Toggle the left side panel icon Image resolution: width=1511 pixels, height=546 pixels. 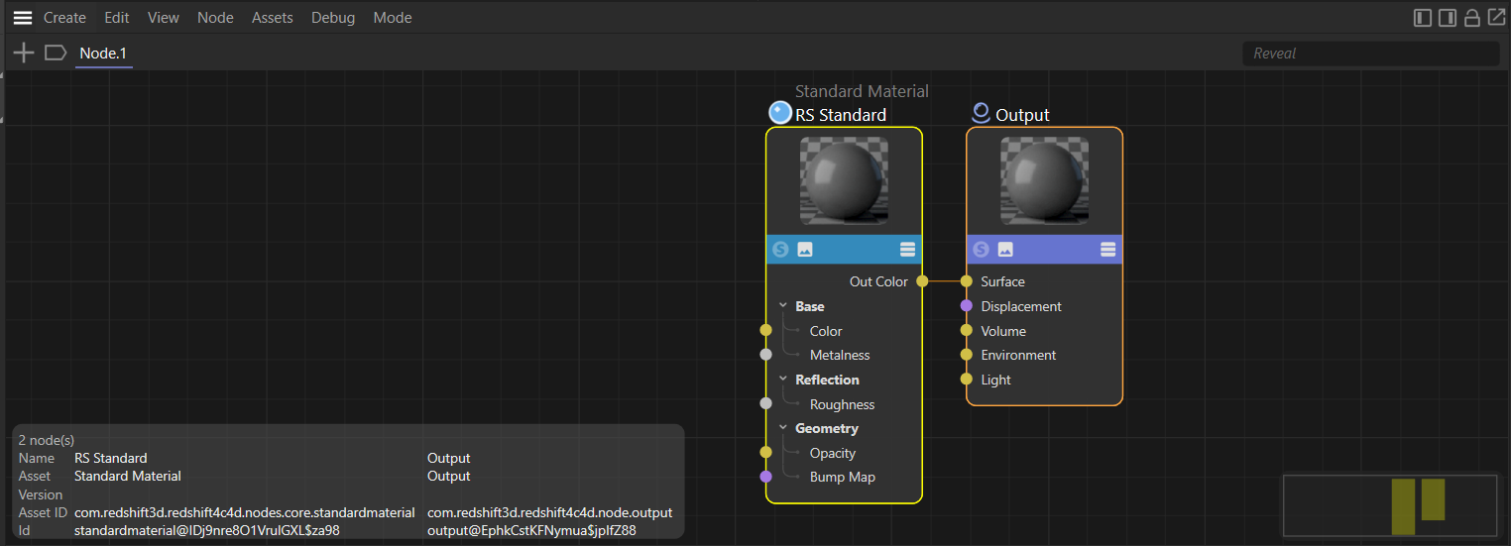point(1423,18)
